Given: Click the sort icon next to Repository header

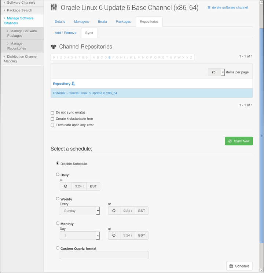Looking at the screenshot, I should (73, 84).
